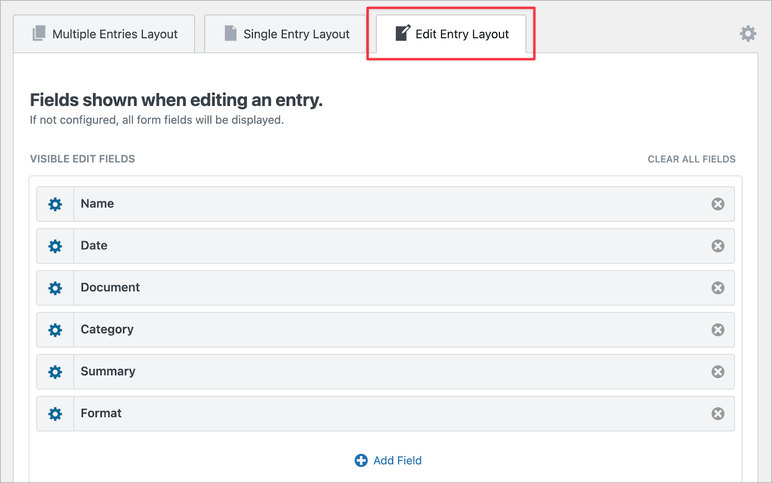Switch to Single Entry Layout tab
The image size is (772, 483).
pyautogui.click(x=286, y=34)
